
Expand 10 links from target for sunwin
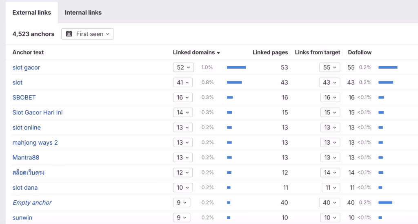click(x=330, y=217)
